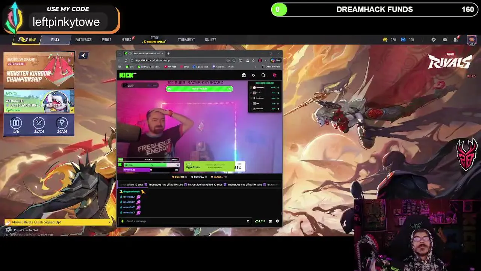Open the 14/24 trophy achievements icon
Viewport: 481px width, 271px height.
tap(62, 125)
